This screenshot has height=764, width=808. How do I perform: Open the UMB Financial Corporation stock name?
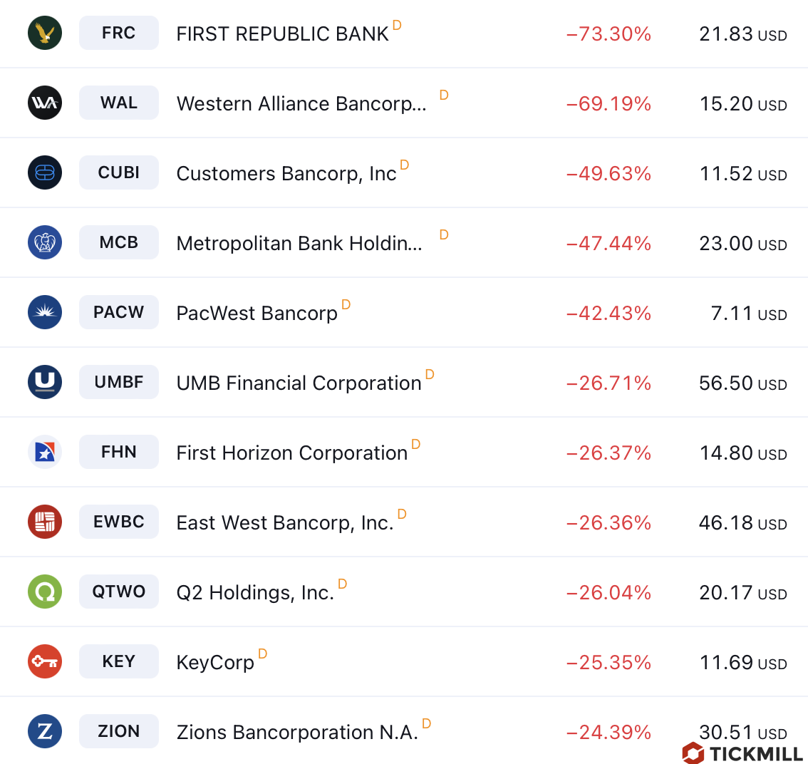[299, 383]
